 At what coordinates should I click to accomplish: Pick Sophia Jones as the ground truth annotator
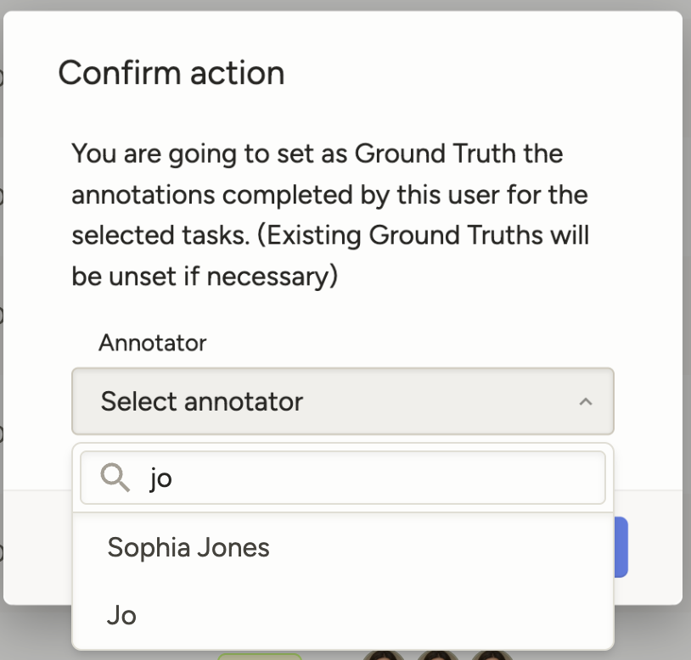pyautogui.click(x=188, y=548)
